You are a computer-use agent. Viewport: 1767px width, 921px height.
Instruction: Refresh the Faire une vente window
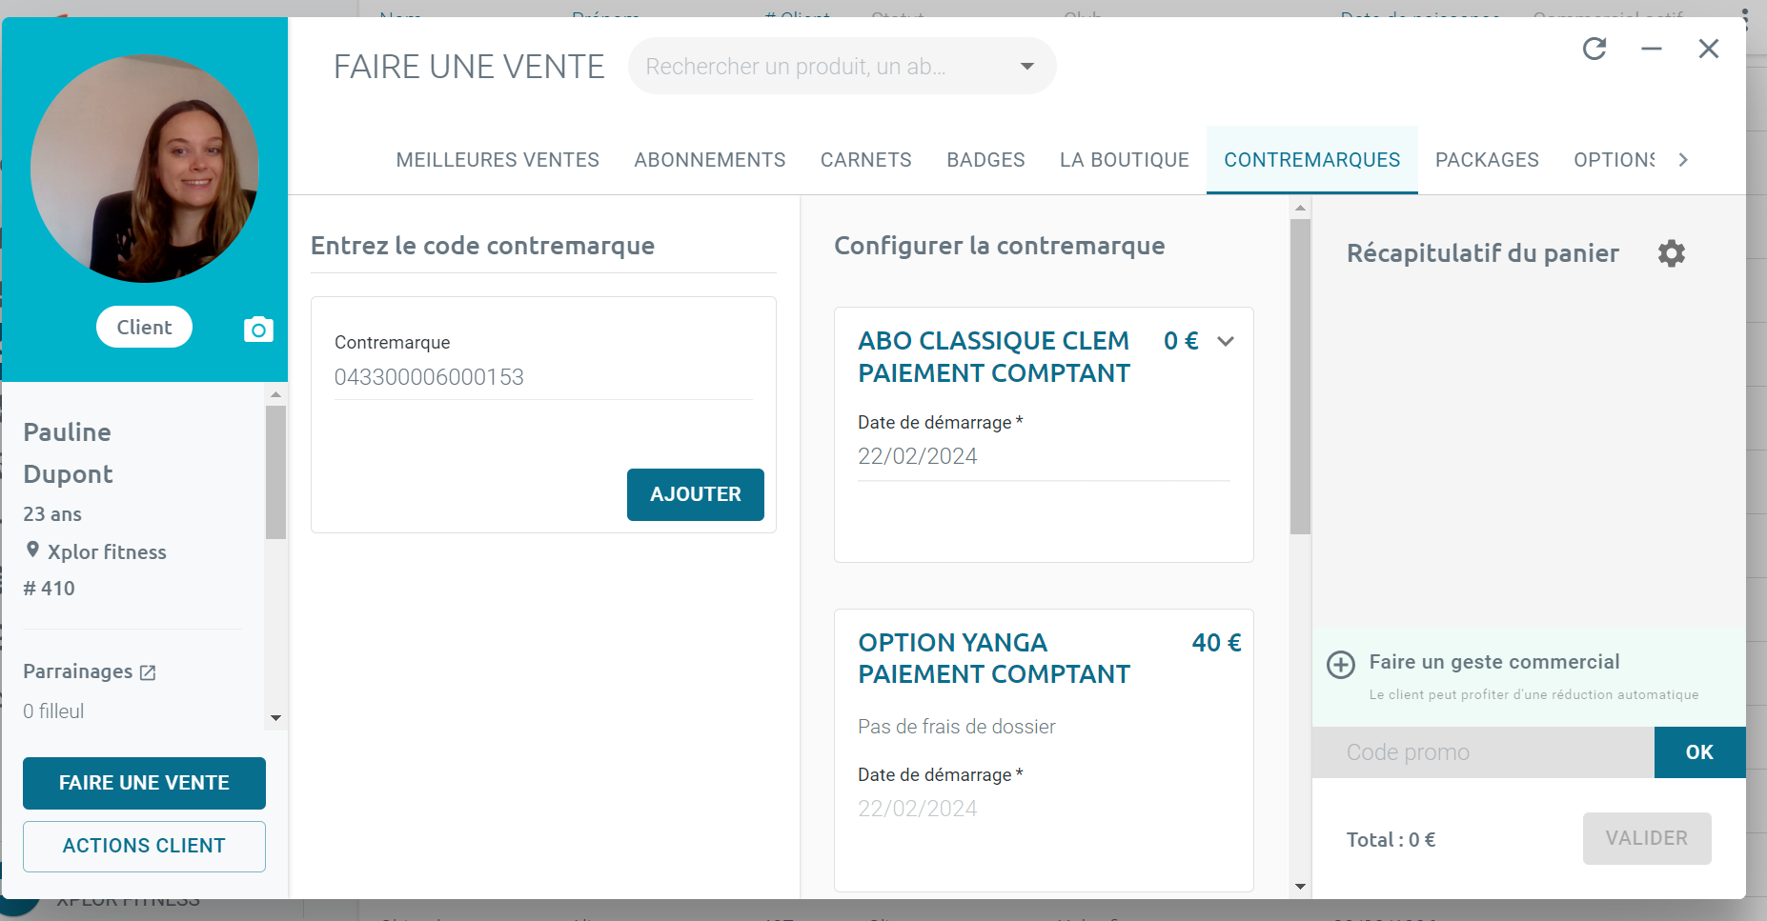pyautogui.click(x=1596, y=49)
